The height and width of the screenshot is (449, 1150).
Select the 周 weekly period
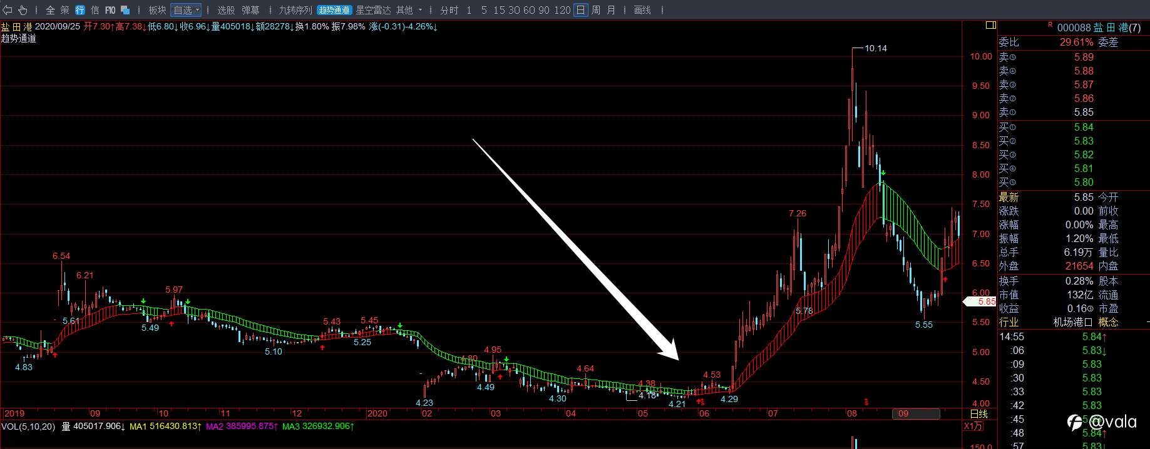596,10
